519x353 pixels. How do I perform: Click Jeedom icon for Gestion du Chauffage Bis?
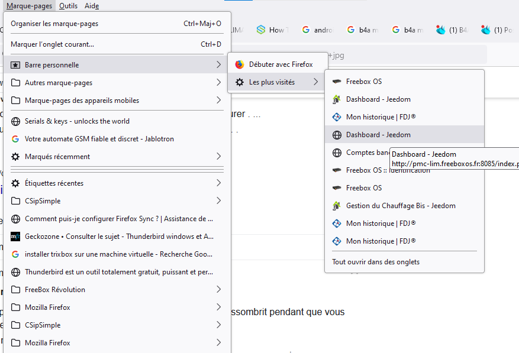click(337, 206)
